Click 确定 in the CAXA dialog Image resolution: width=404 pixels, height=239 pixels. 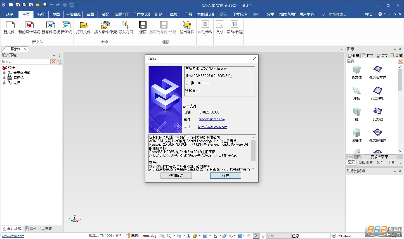(226, 176)
